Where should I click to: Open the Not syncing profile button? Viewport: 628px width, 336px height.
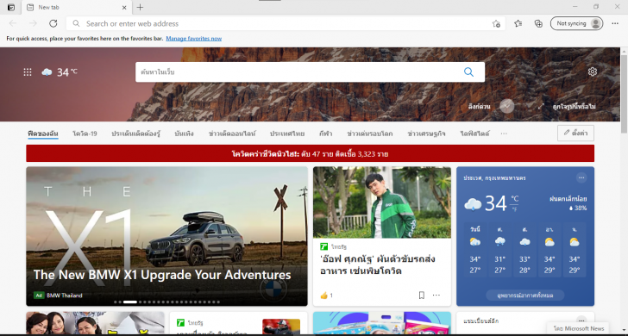(576, 23)
